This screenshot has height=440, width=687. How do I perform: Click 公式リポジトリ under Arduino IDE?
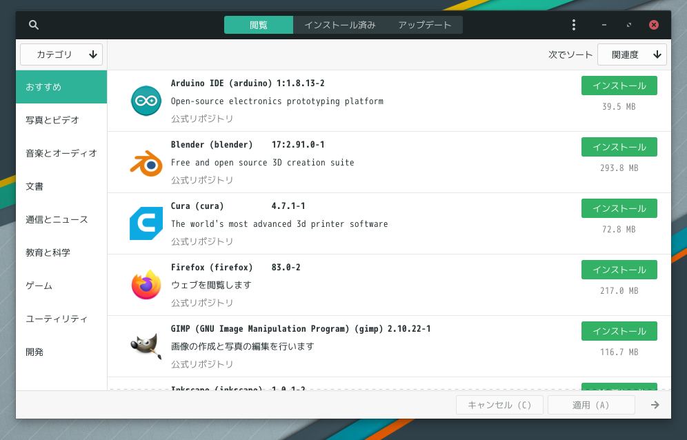pyautogui.click(x=202, y=119)
